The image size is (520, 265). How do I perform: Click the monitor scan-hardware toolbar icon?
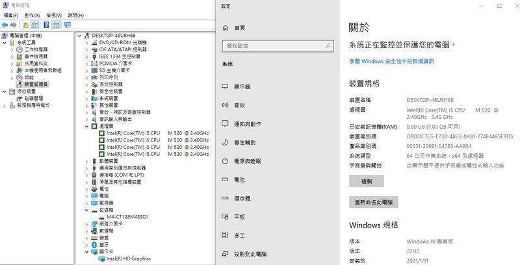click(68, 25)
